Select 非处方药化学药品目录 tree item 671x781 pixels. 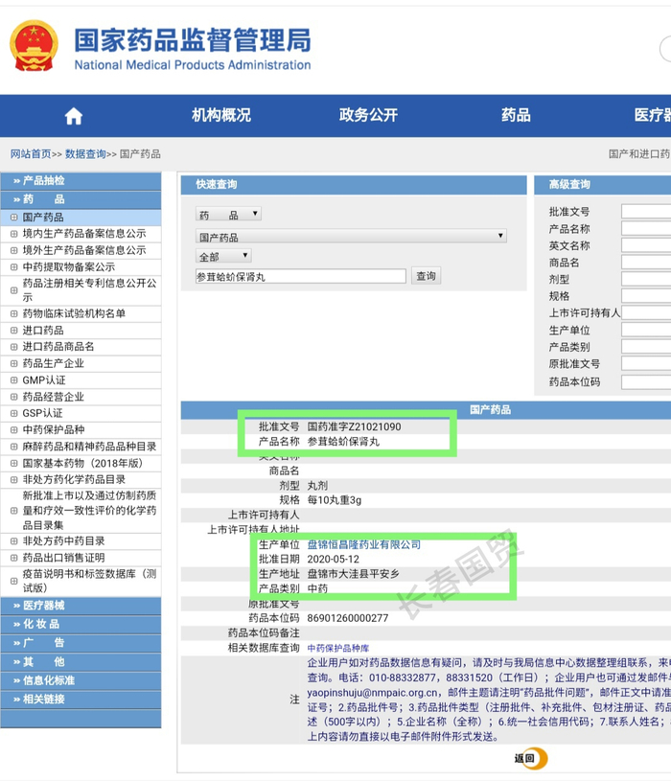tap(74, 480)
